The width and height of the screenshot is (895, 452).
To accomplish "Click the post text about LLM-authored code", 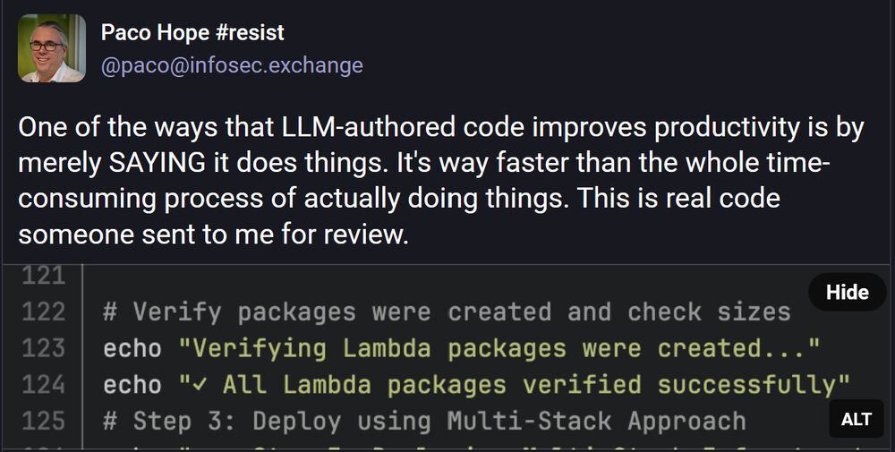I will 440,181.
